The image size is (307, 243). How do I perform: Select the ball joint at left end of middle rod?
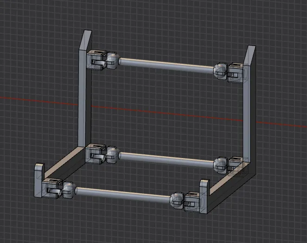tap(112, 155)
